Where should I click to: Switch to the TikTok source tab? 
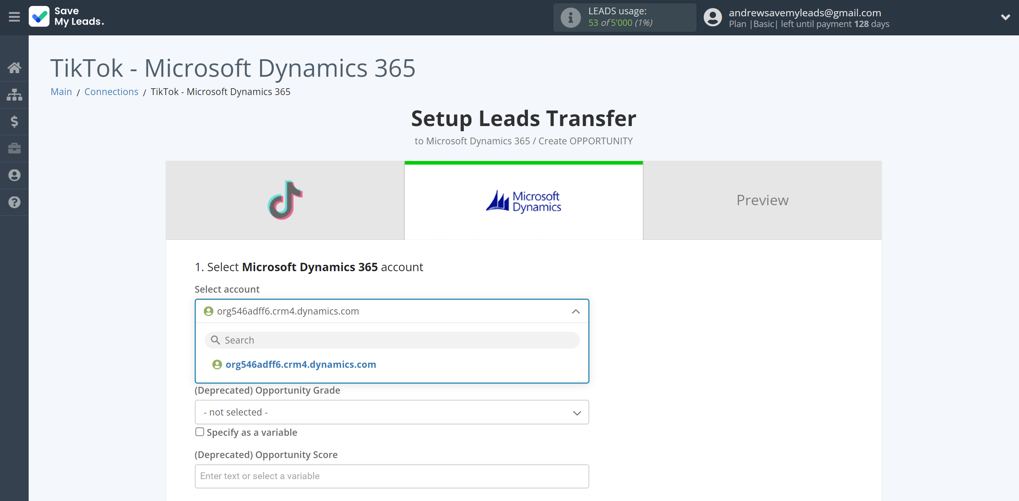(x=285, y=200)
